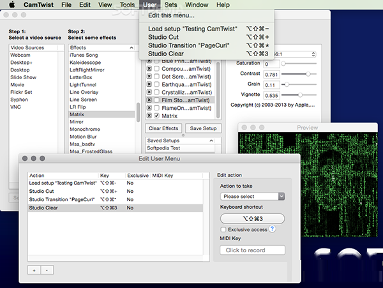
Task: Open the aspect ratio popup stepper
Action: (313, 54)
